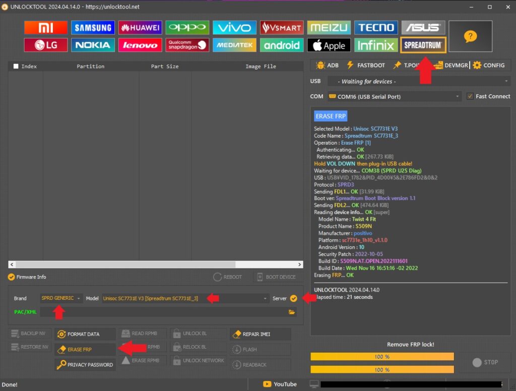
Task: Open the help question mark icon
Action: tap(470, 36)
